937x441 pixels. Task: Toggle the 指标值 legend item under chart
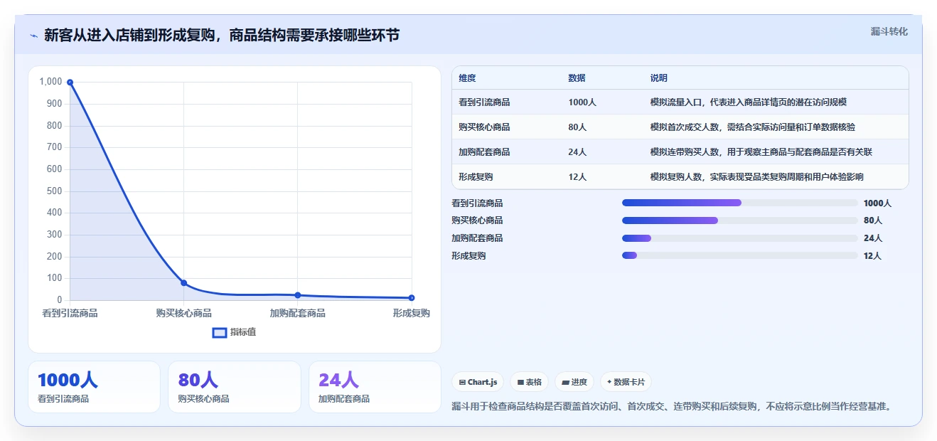click(x=235, y=332)
